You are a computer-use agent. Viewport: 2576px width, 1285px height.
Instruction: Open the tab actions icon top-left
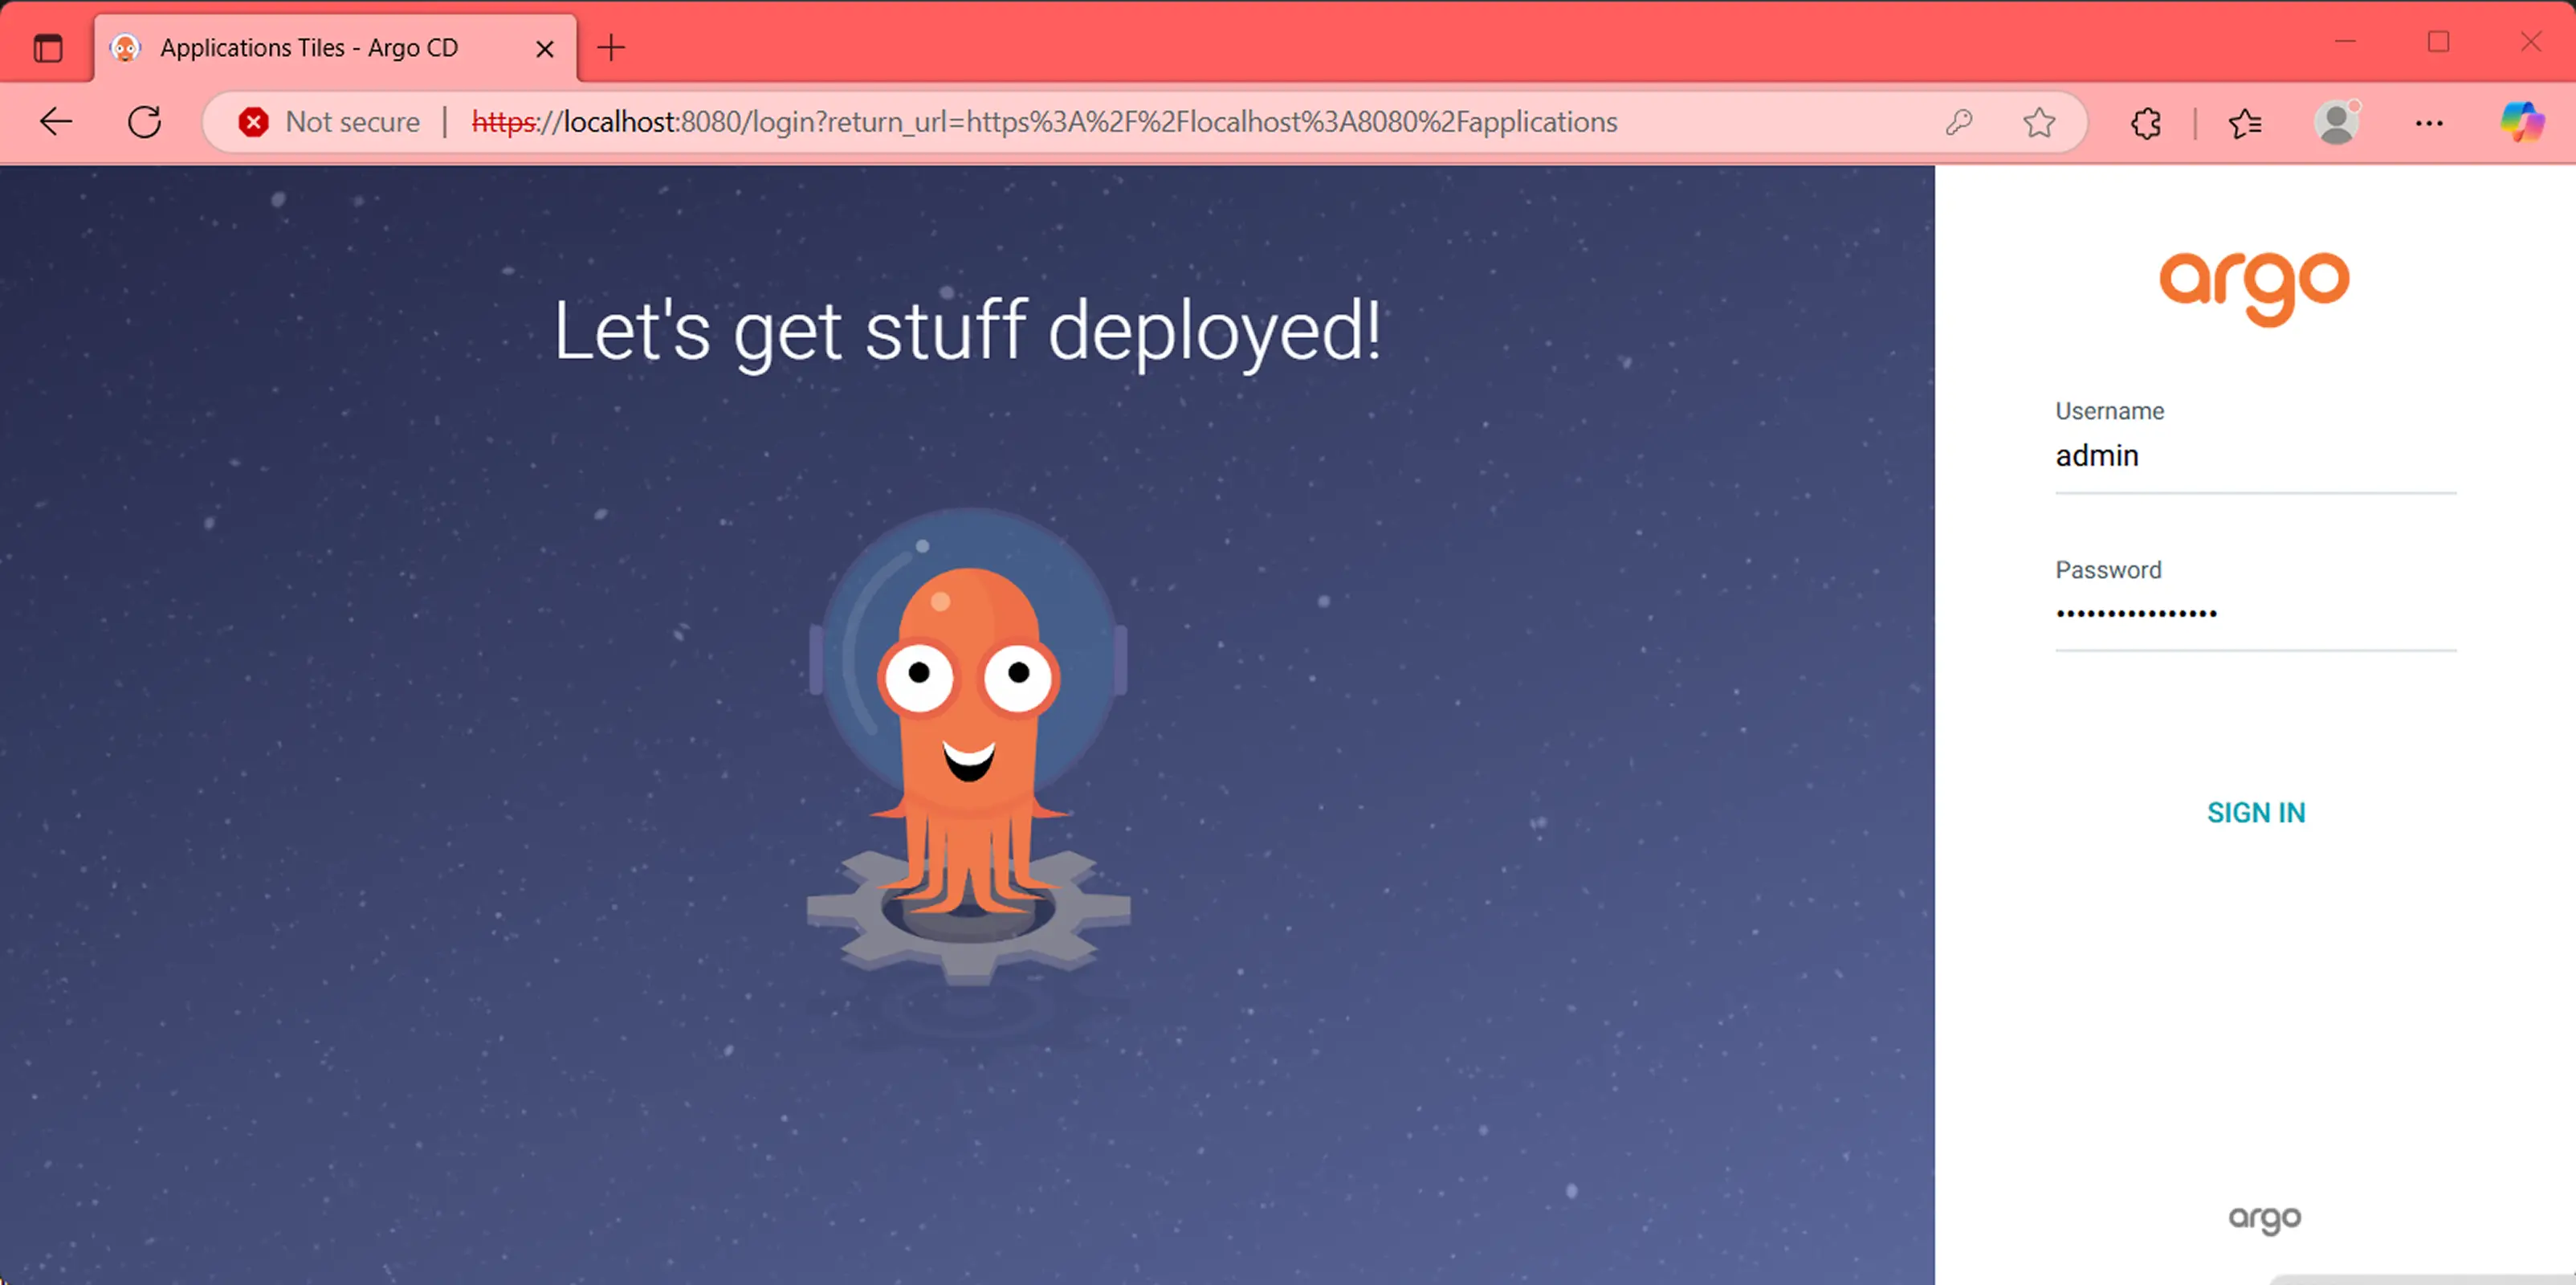click(47, 47)
